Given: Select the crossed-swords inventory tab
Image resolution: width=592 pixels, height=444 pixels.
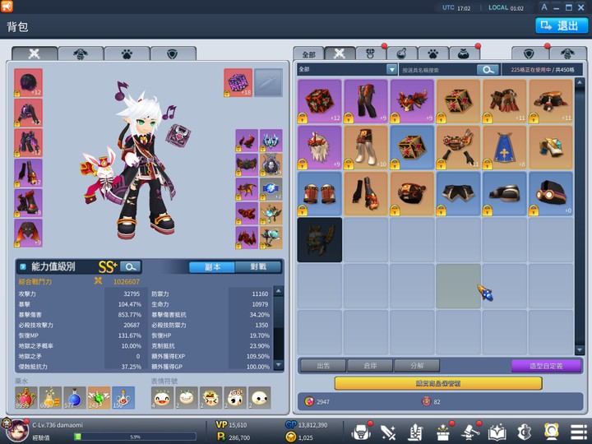Looking at the screenshot, I should 340,54.
